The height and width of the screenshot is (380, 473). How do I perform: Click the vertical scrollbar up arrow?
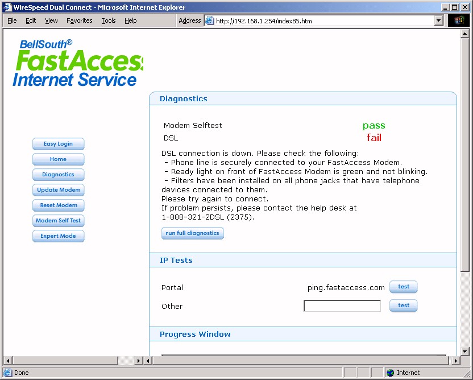pos(464,34)
